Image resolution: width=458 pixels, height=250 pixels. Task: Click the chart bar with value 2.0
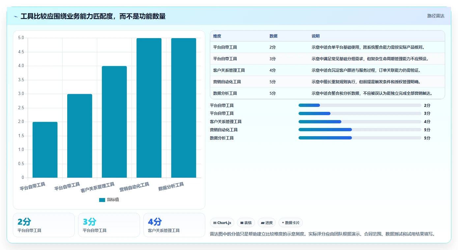pyautogui.click(x=45, y=150)
